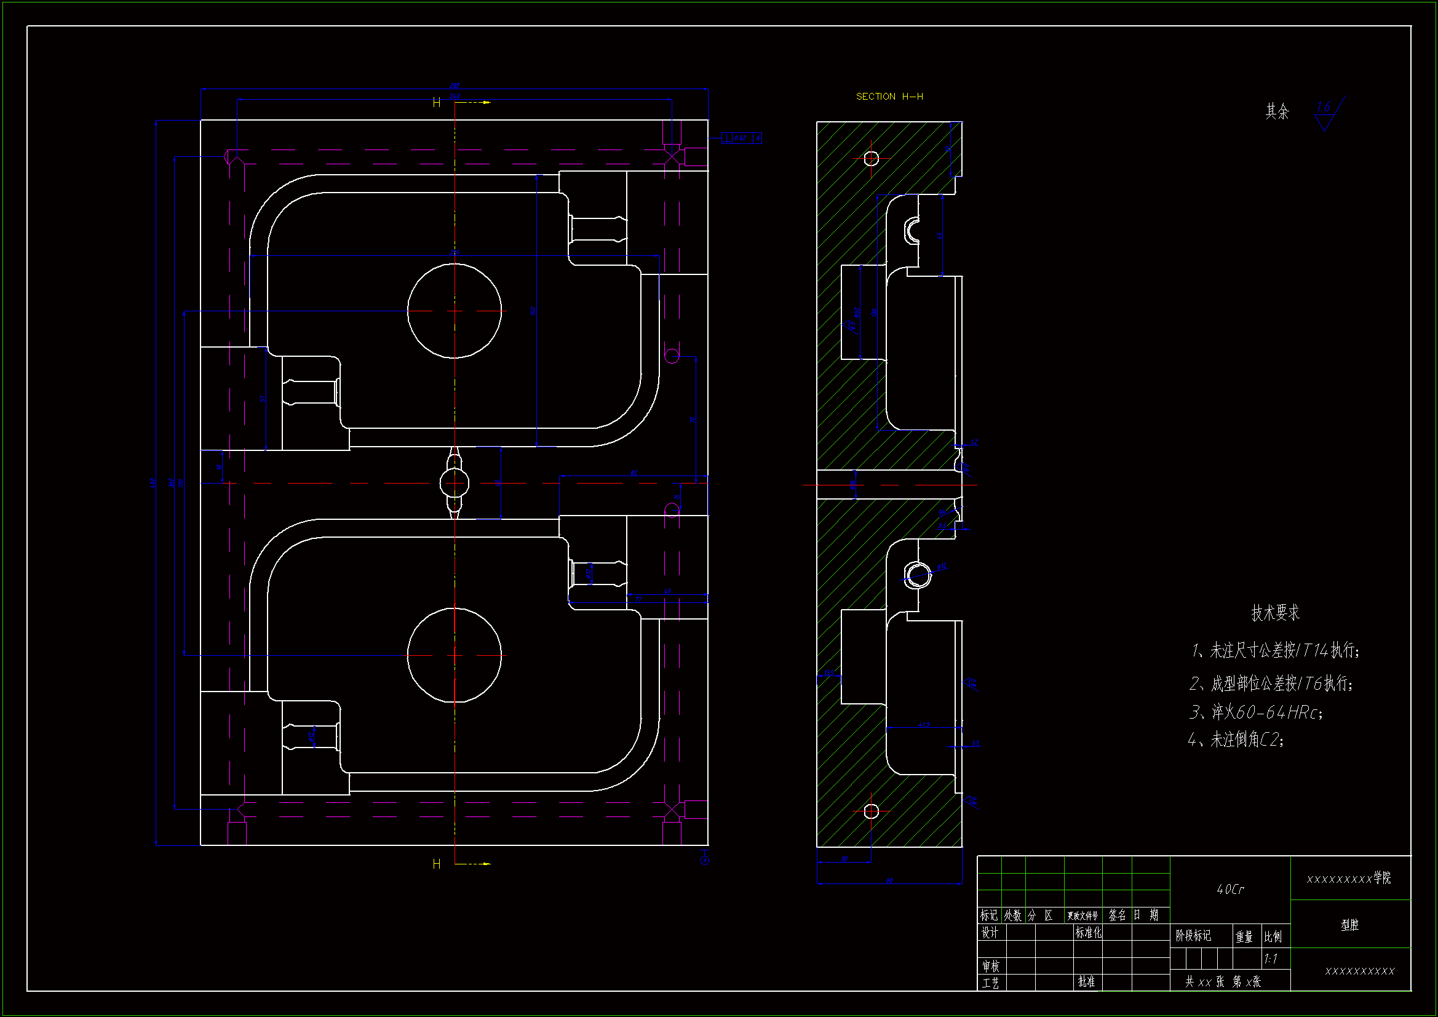Select requirement line 4 未注倒角C2

coord(1236,740)
